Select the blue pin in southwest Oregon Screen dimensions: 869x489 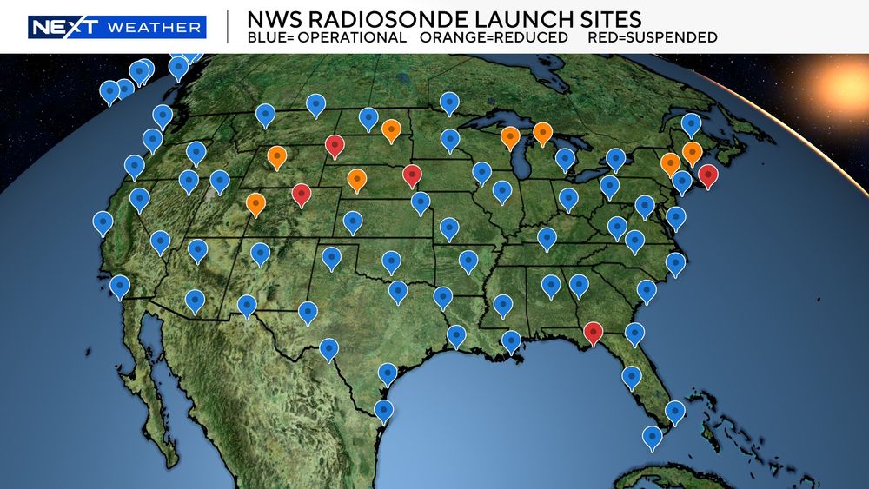(134, 168)
